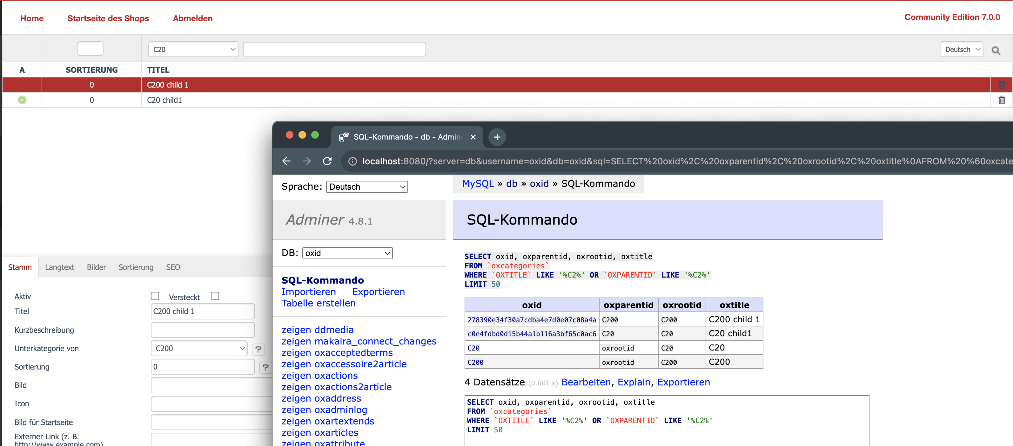
Task: Click the green active status icon
Action: (22, 100)
